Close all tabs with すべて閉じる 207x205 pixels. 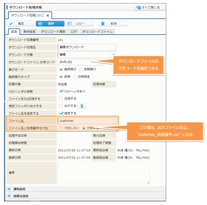point(150,7)
